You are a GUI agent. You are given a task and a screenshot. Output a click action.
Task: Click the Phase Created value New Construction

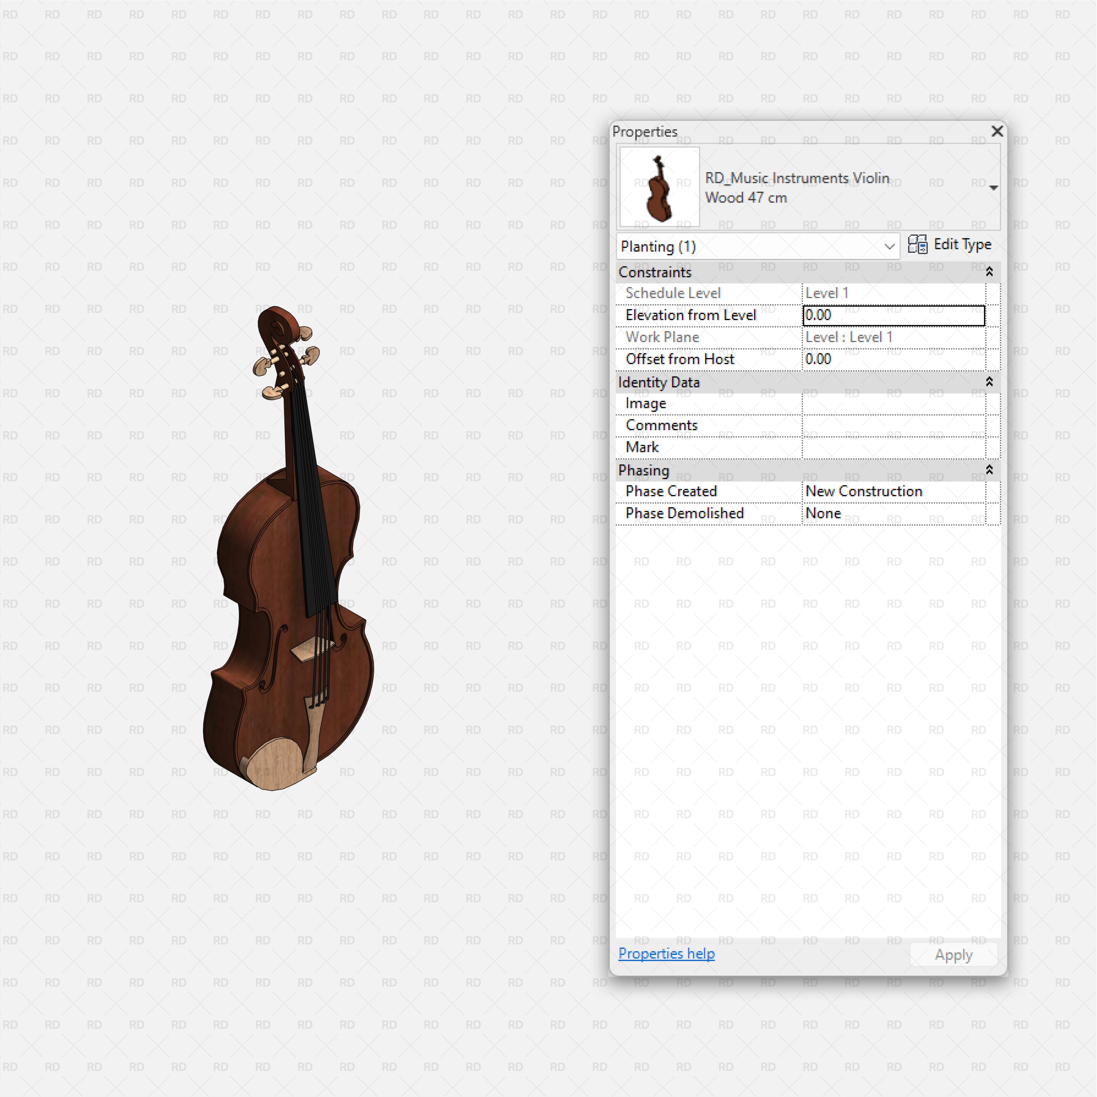(x=864, y=491)
